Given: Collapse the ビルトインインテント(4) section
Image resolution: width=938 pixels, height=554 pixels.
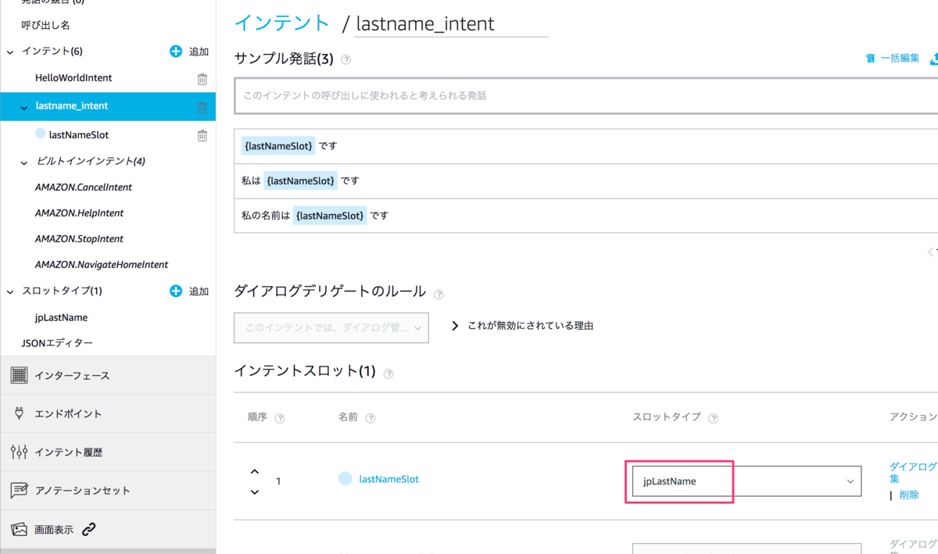Looking at the screenshot, I should (23, 161).
